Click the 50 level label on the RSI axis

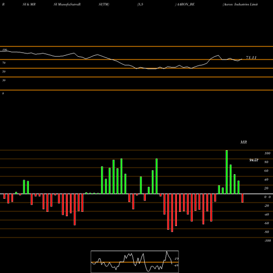tap(4, 72)
